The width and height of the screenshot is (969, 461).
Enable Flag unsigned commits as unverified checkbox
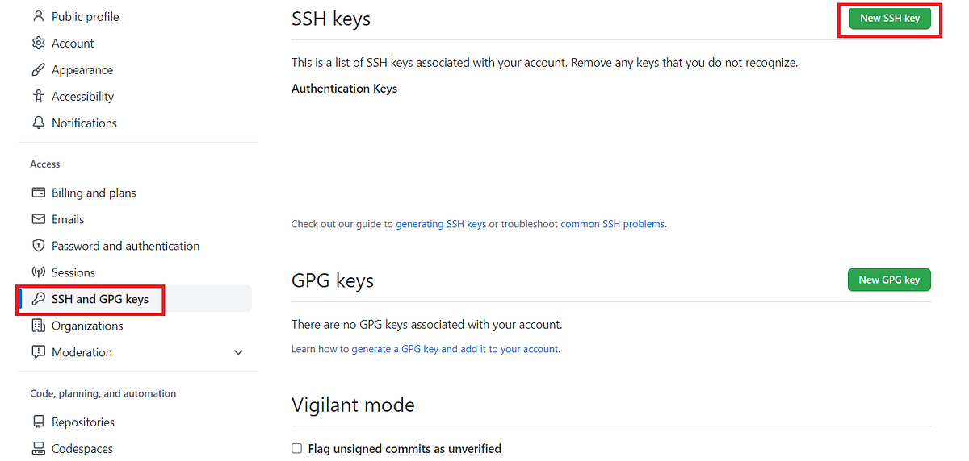[297, 448]
